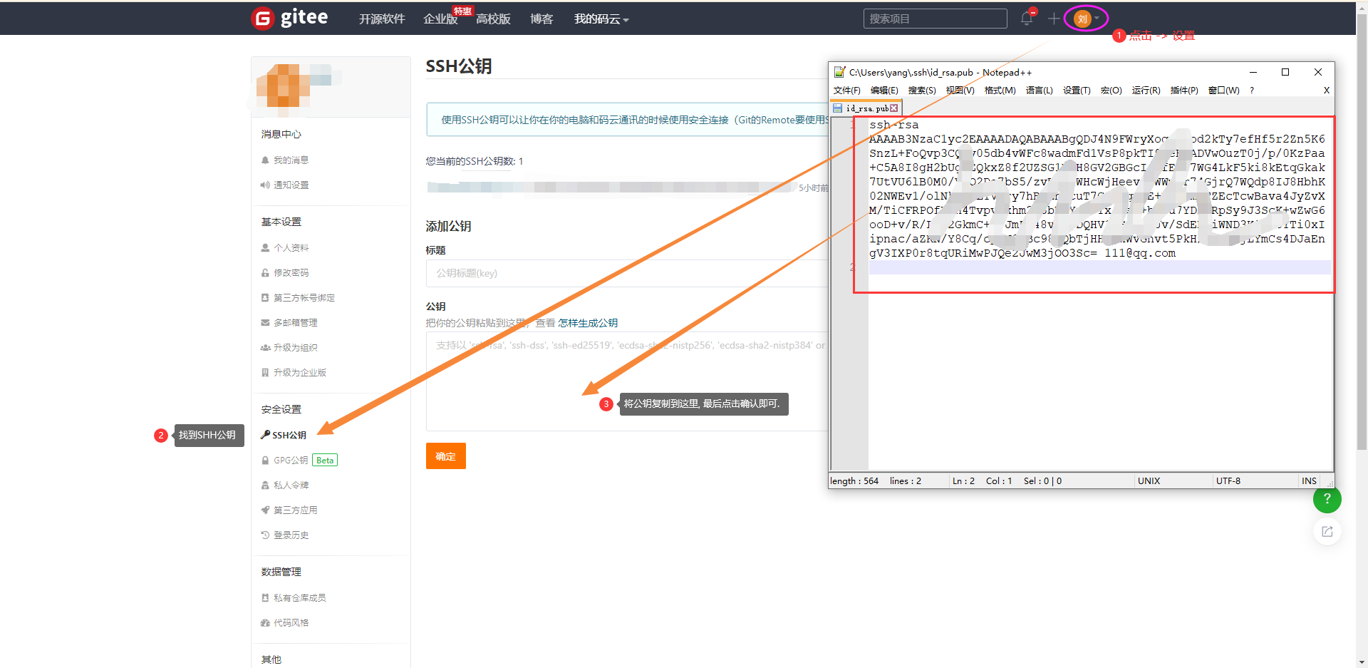1368x668 pixels.
Task: Visit the 博客 navigation item
Action: click(x=541, y=19)
